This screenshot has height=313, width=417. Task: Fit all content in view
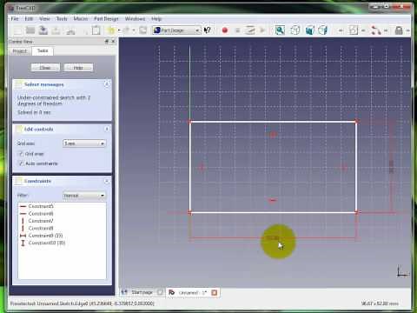click(x=280, y=30)
